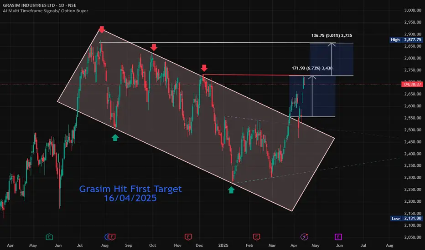This screenshot has height=250, width=425.
Task: Click the 2025 label on time axis
Action: coord(223,245)
